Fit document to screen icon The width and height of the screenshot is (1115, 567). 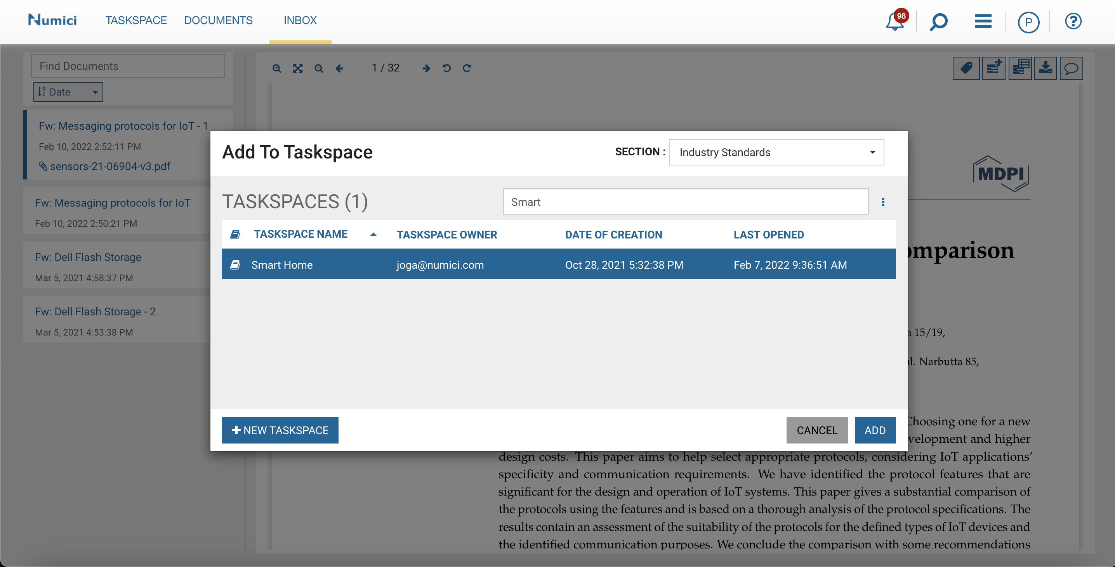(298, 68)
